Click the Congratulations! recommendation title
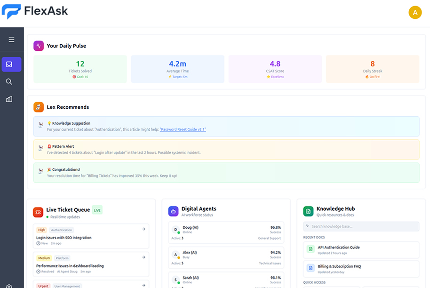 pyautogui.click(x=66, y=169)
